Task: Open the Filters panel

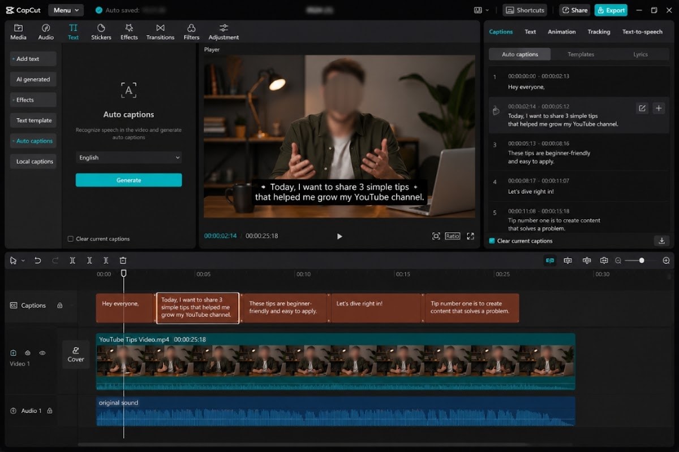Action: click(191, 32)
